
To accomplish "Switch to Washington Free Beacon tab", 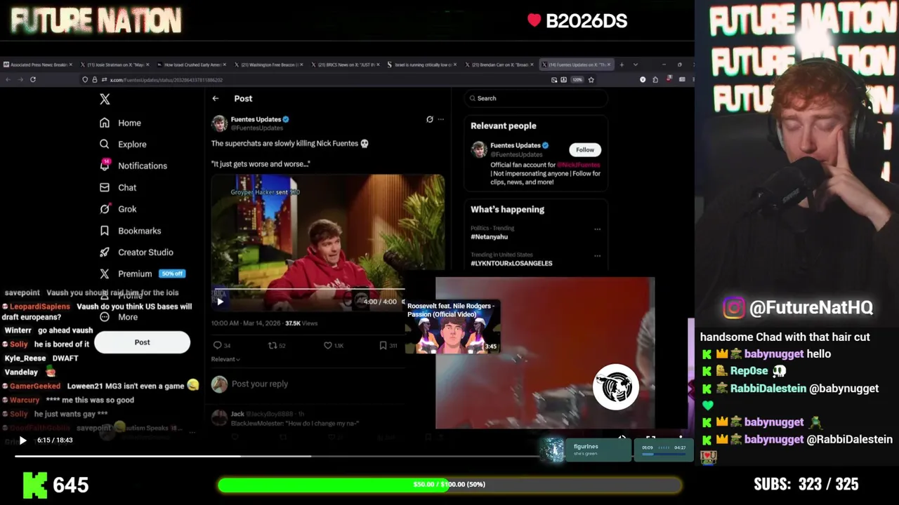I will pos(270,65).
